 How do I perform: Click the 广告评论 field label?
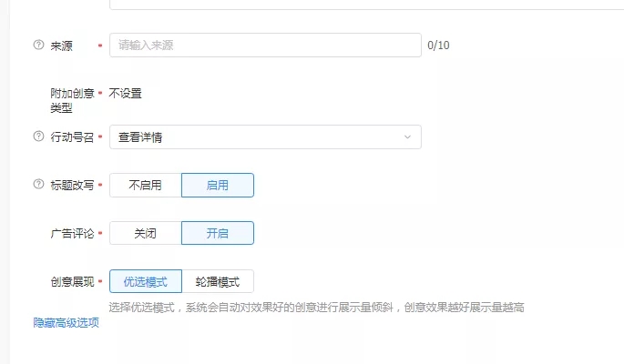72,233
